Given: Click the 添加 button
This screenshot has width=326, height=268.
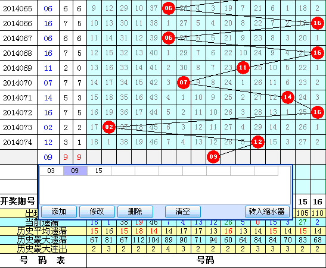Looking at the screenshot, I should pos(59,212).
